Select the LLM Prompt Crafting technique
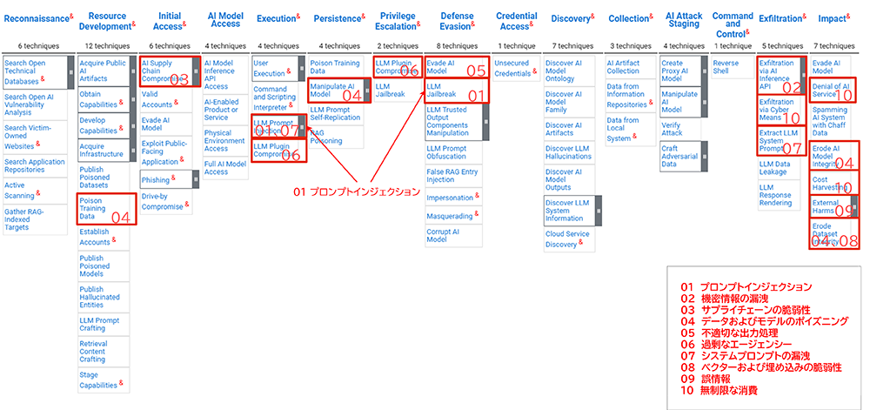 pos(104,324)
